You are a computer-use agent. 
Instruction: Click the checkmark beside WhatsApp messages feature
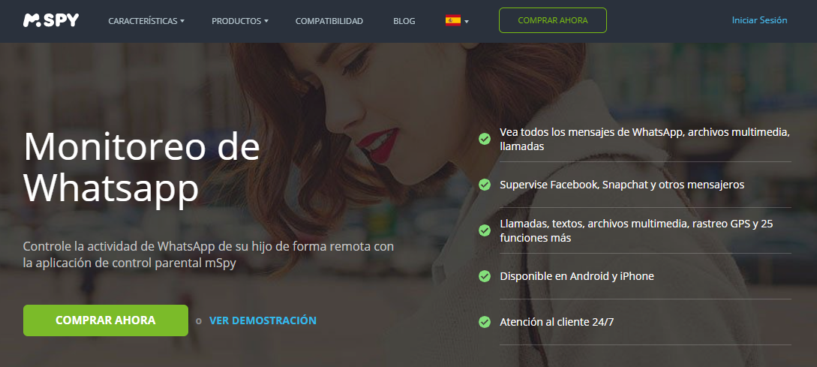tap(485, 139)
